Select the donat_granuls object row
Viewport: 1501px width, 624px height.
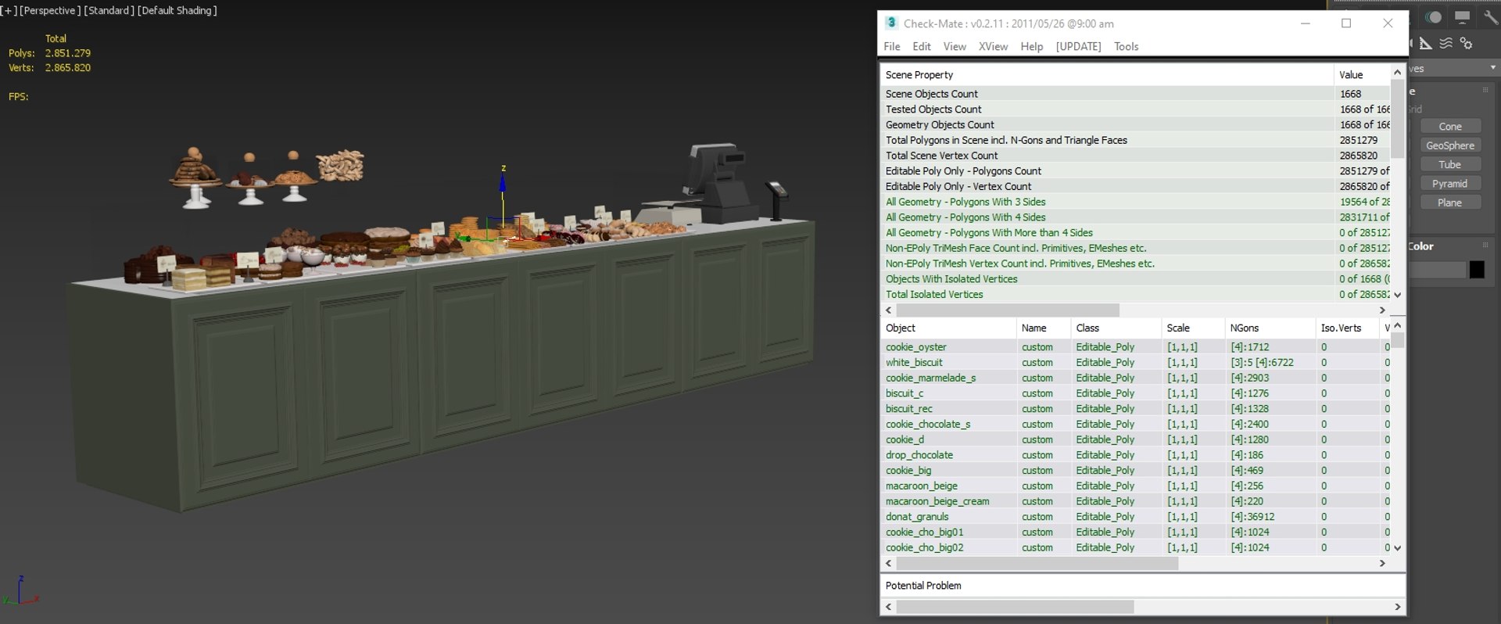pyautogui.click(x=1135, y=517)
